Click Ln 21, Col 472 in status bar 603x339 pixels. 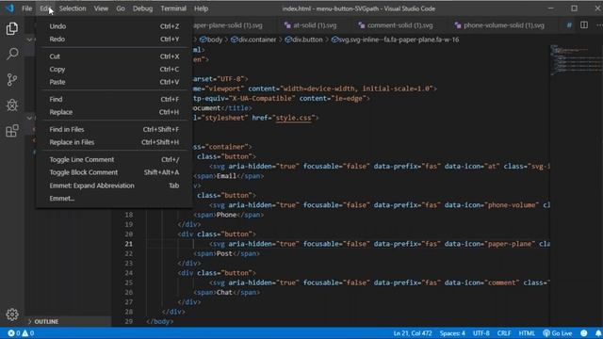pyautogui.click(x=413, y=333)
